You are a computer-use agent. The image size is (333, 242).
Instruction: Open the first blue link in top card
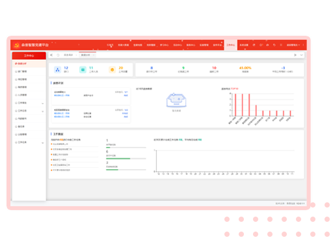[62, 96]
